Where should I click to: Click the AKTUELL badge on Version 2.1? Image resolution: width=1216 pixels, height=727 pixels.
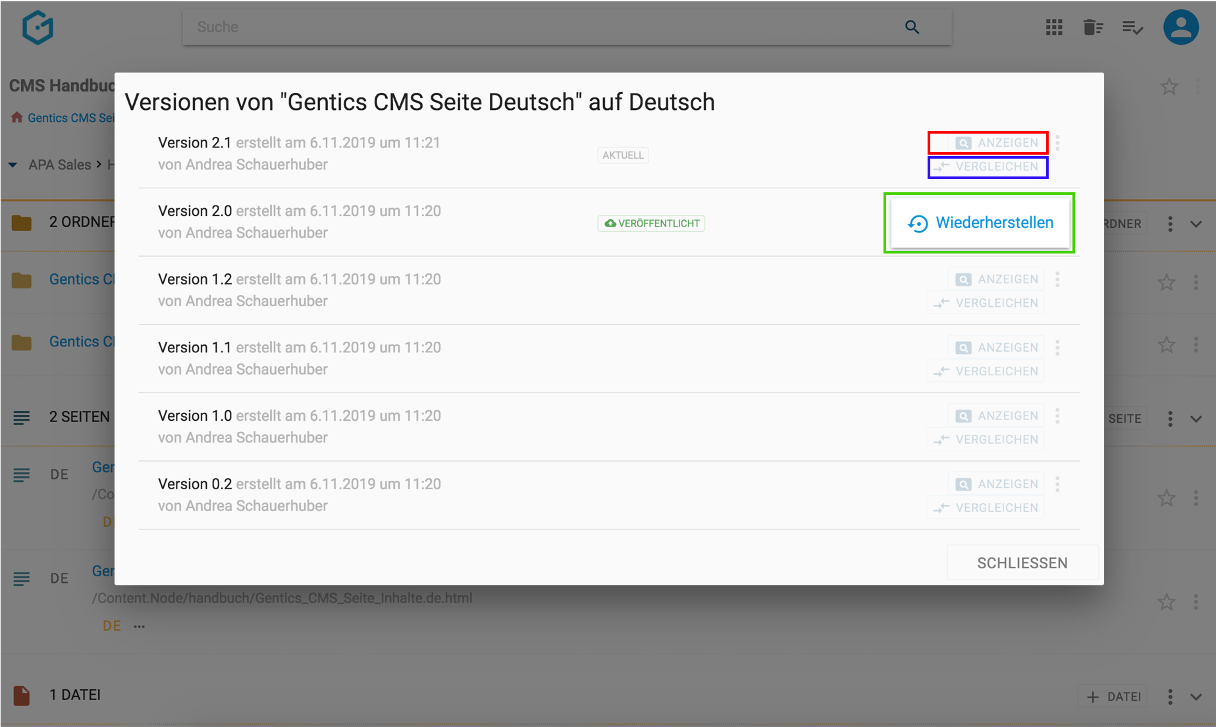(623, 155)
